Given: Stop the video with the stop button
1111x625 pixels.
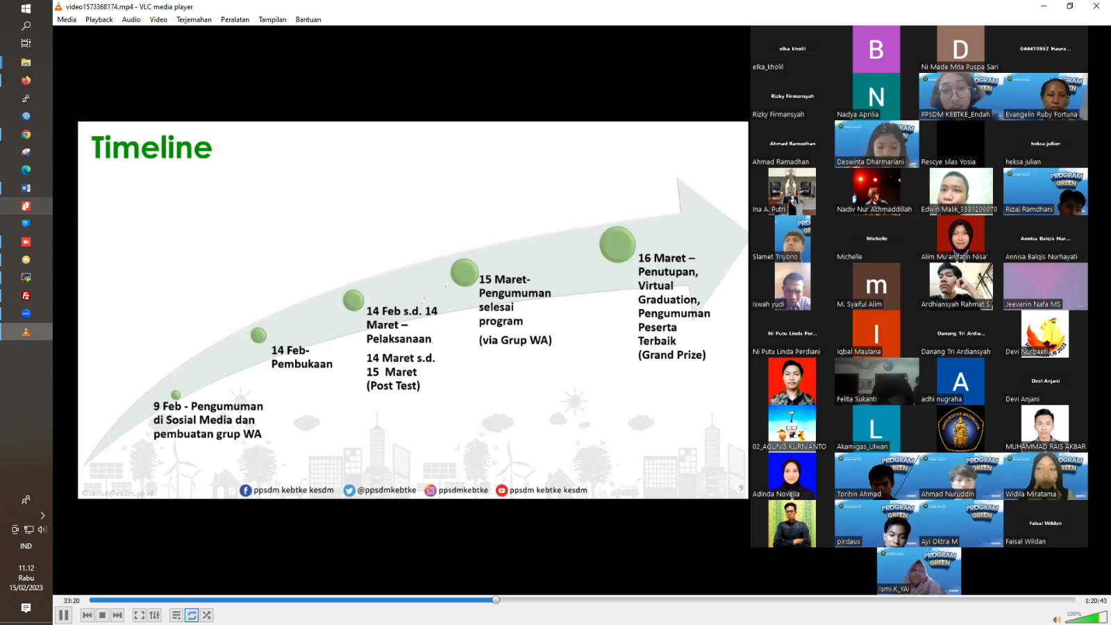Looking at the screenshot, I should click(102, 615).
